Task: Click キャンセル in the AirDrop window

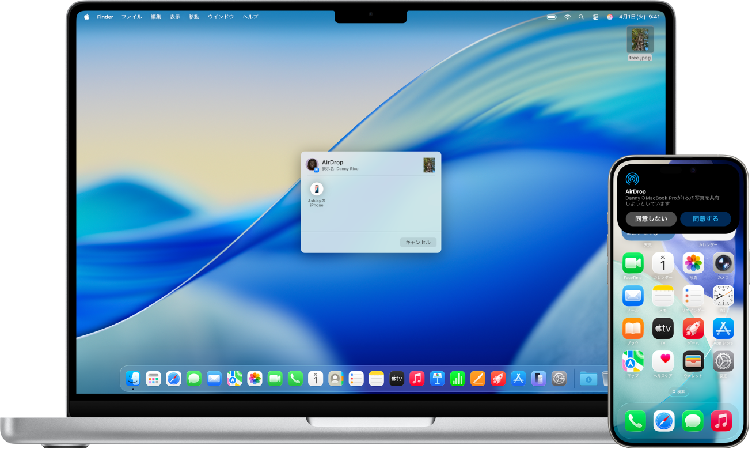Action: (417, 242)
